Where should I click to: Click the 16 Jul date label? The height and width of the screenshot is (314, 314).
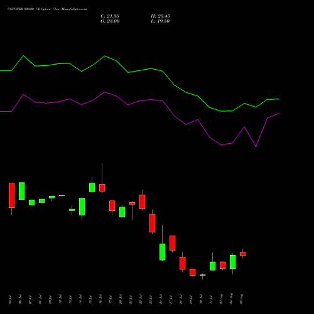(x=100, y=299)
